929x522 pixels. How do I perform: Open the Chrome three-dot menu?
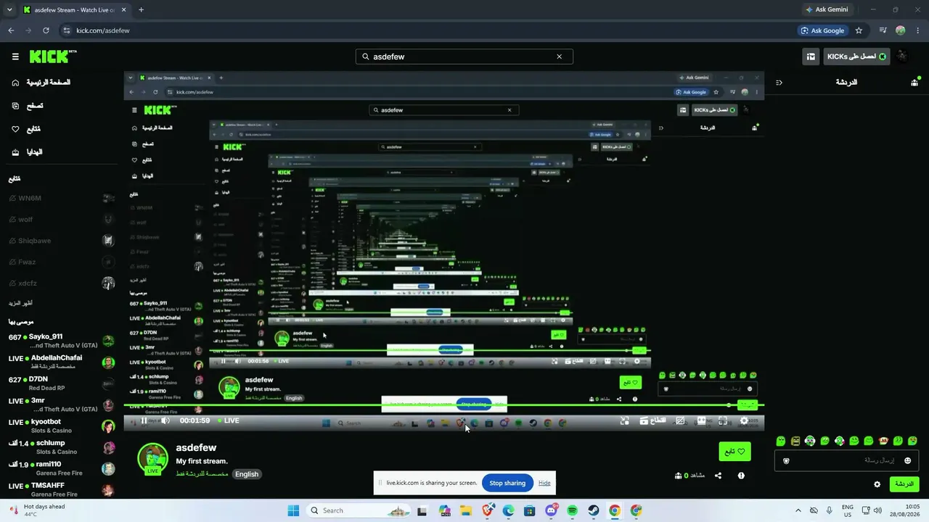click(918, 30)
